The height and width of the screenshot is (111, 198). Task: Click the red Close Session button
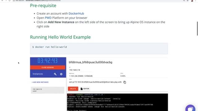48,68
